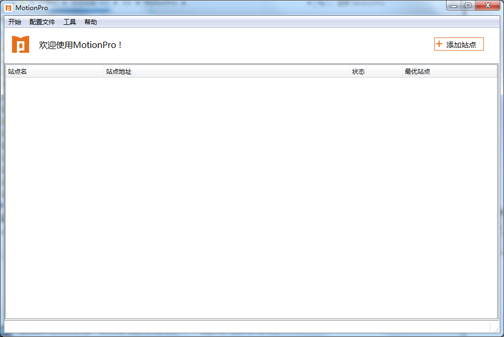Click the resize grip in bottom-right corner
The width and height of the screenshot is (504, 337).
coord(497,331)
